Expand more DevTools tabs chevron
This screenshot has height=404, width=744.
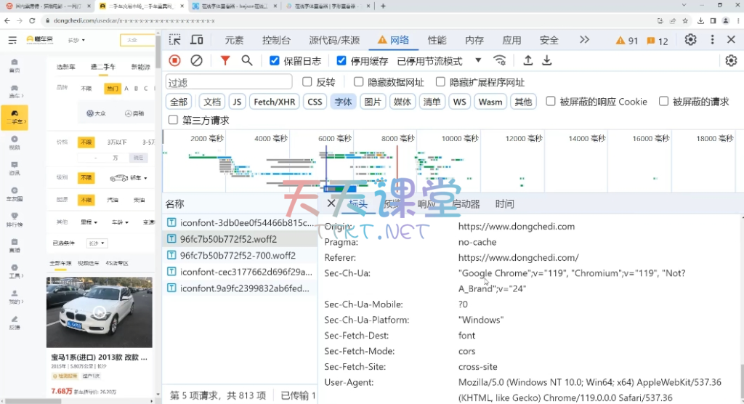pos(584,40)
